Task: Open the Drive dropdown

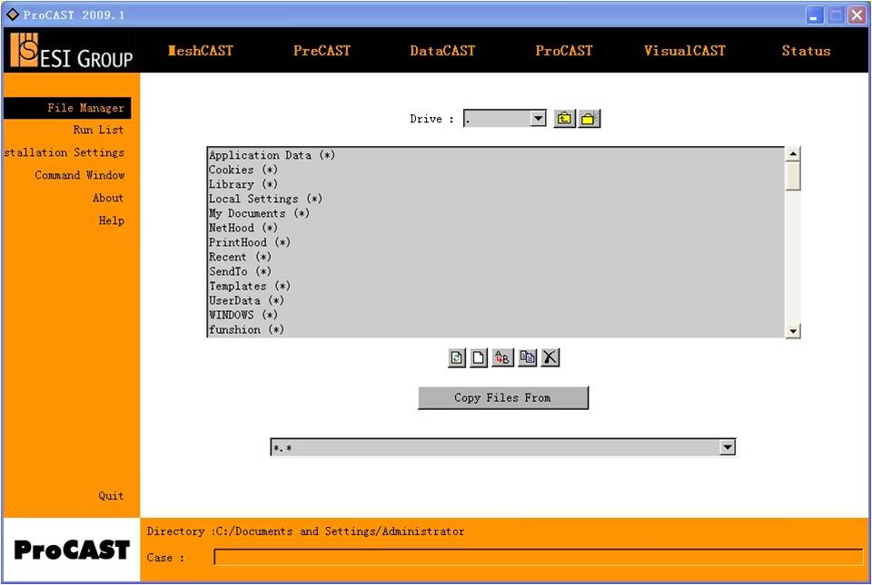Action: point(538,119)
